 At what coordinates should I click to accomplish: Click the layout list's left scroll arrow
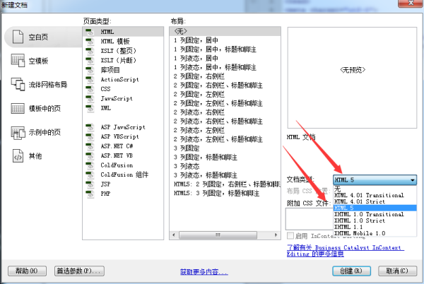pyautogui.click(x=174, y=235)
